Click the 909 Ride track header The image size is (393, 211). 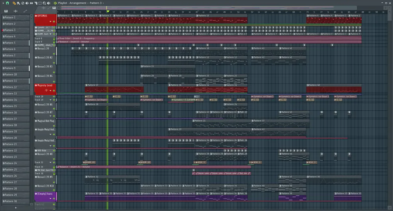[x=45, y=151]
